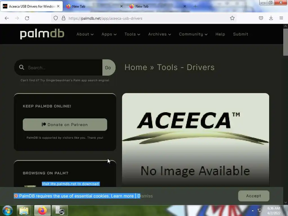Viewport: 288px width, 216px height.
Task: Click the page vertical scrollbar thumb
Action: 285,42
